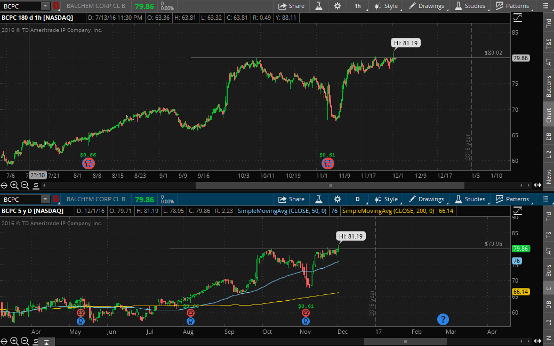Open Patterns menu in upper chart
Viewport: 554px width, 346px height.
pyautogui.click(x=512, y=6)
